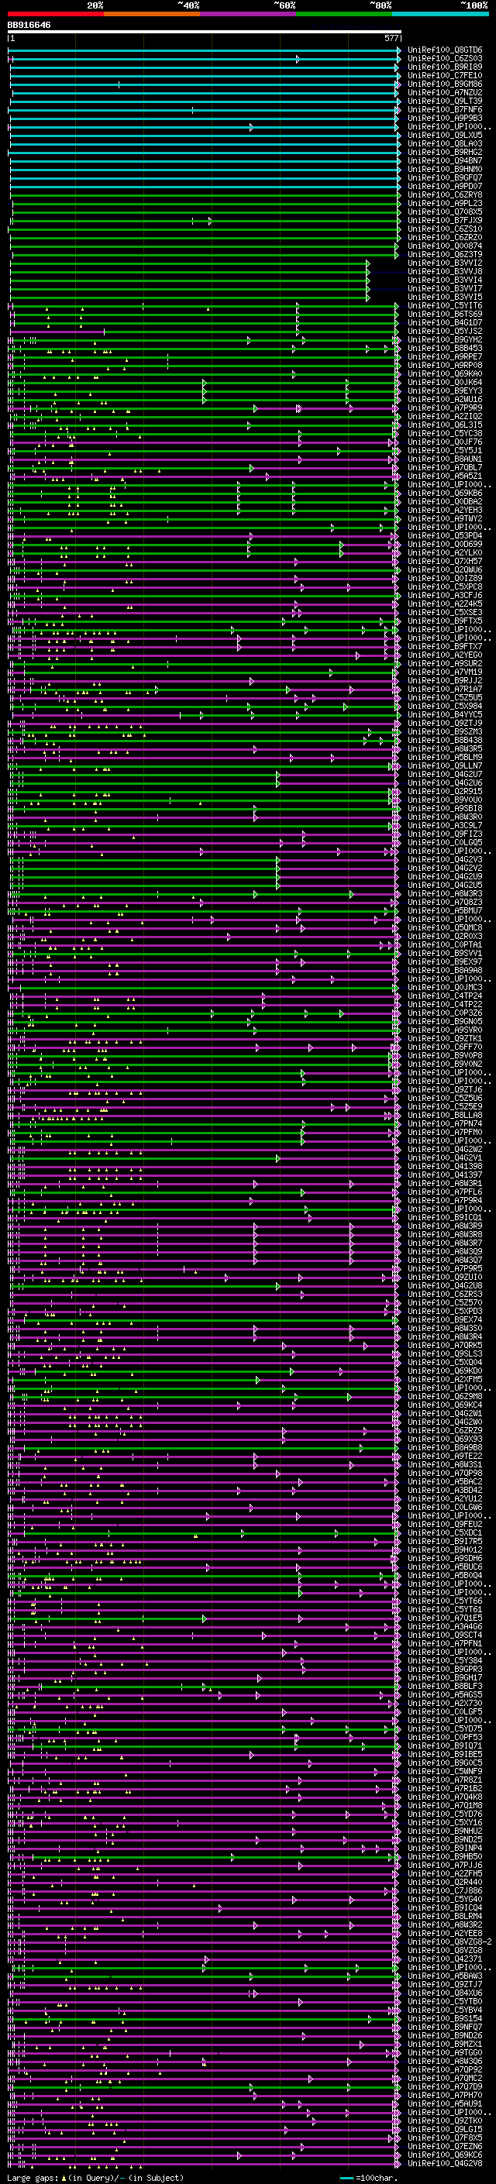Viewport: 496px width, 2184px height.
Task: Click the purple ~60% identity legend segment
Action: click(x=247, y=14)
